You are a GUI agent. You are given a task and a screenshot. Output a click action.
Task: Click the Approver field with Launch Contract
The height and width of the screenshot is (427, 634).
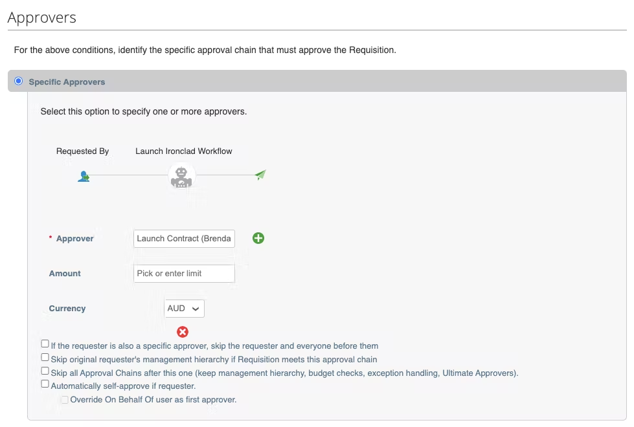click(184, 239)
